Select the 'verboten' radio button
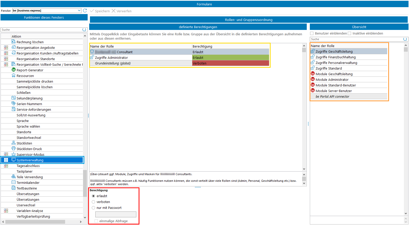 94,202
